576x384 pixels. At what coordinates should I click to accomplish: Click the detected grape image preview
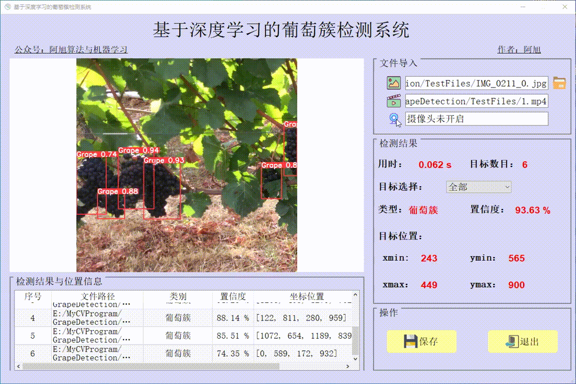click(x=187, y=165)
